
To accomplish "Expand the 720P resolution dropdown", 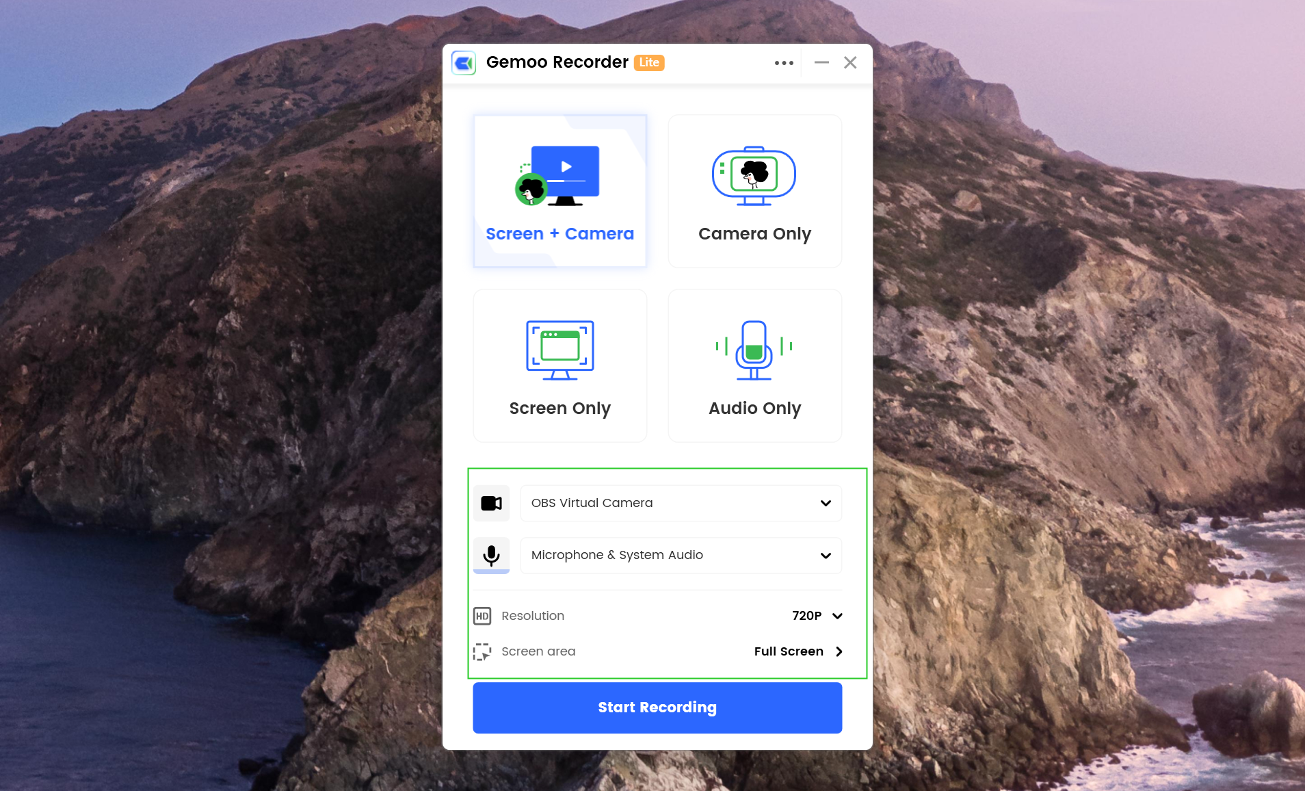I will (x=817, y=616).
